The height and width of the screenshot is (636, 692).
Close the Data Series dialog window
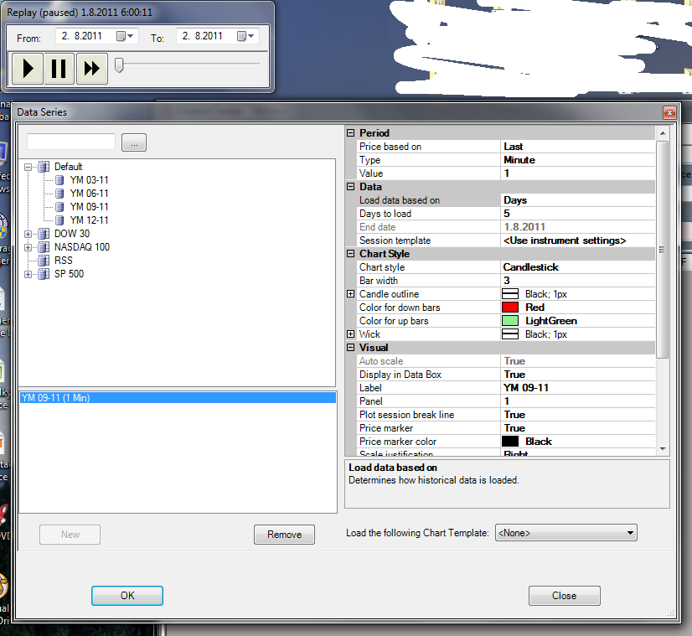click(669, 112)
